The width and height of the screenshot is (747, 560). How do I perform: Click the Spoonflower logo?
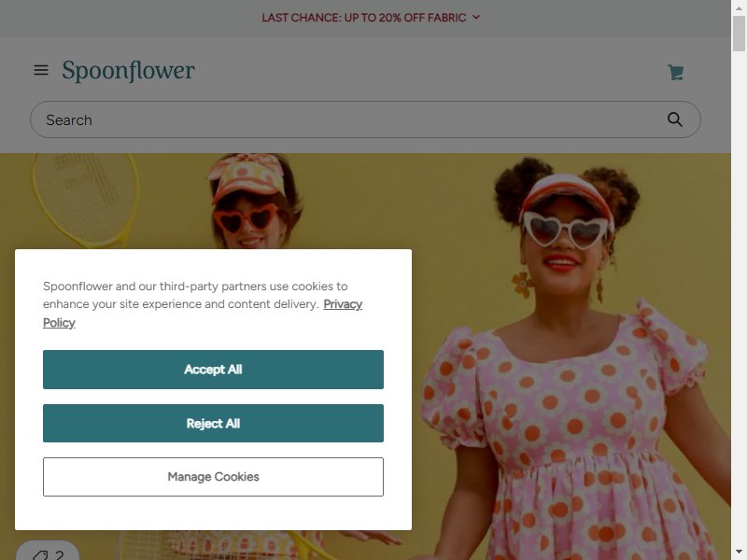click(x=128, y=71)
